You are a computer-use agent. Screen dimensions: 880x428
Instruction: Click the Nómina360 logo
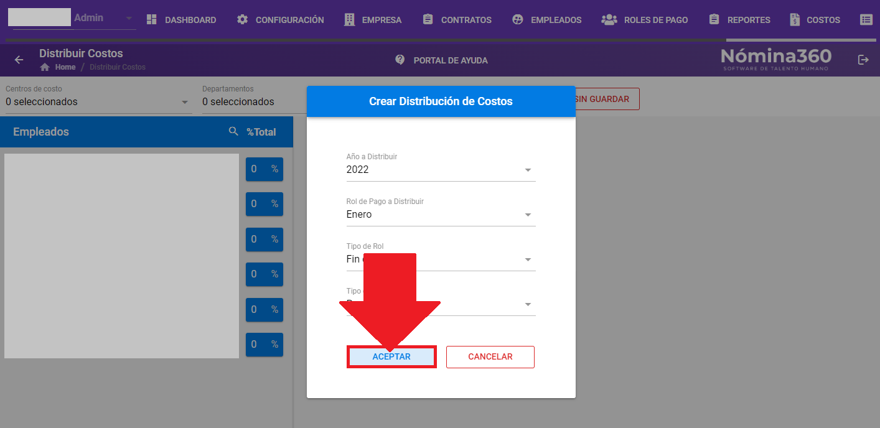pos(776,58)
